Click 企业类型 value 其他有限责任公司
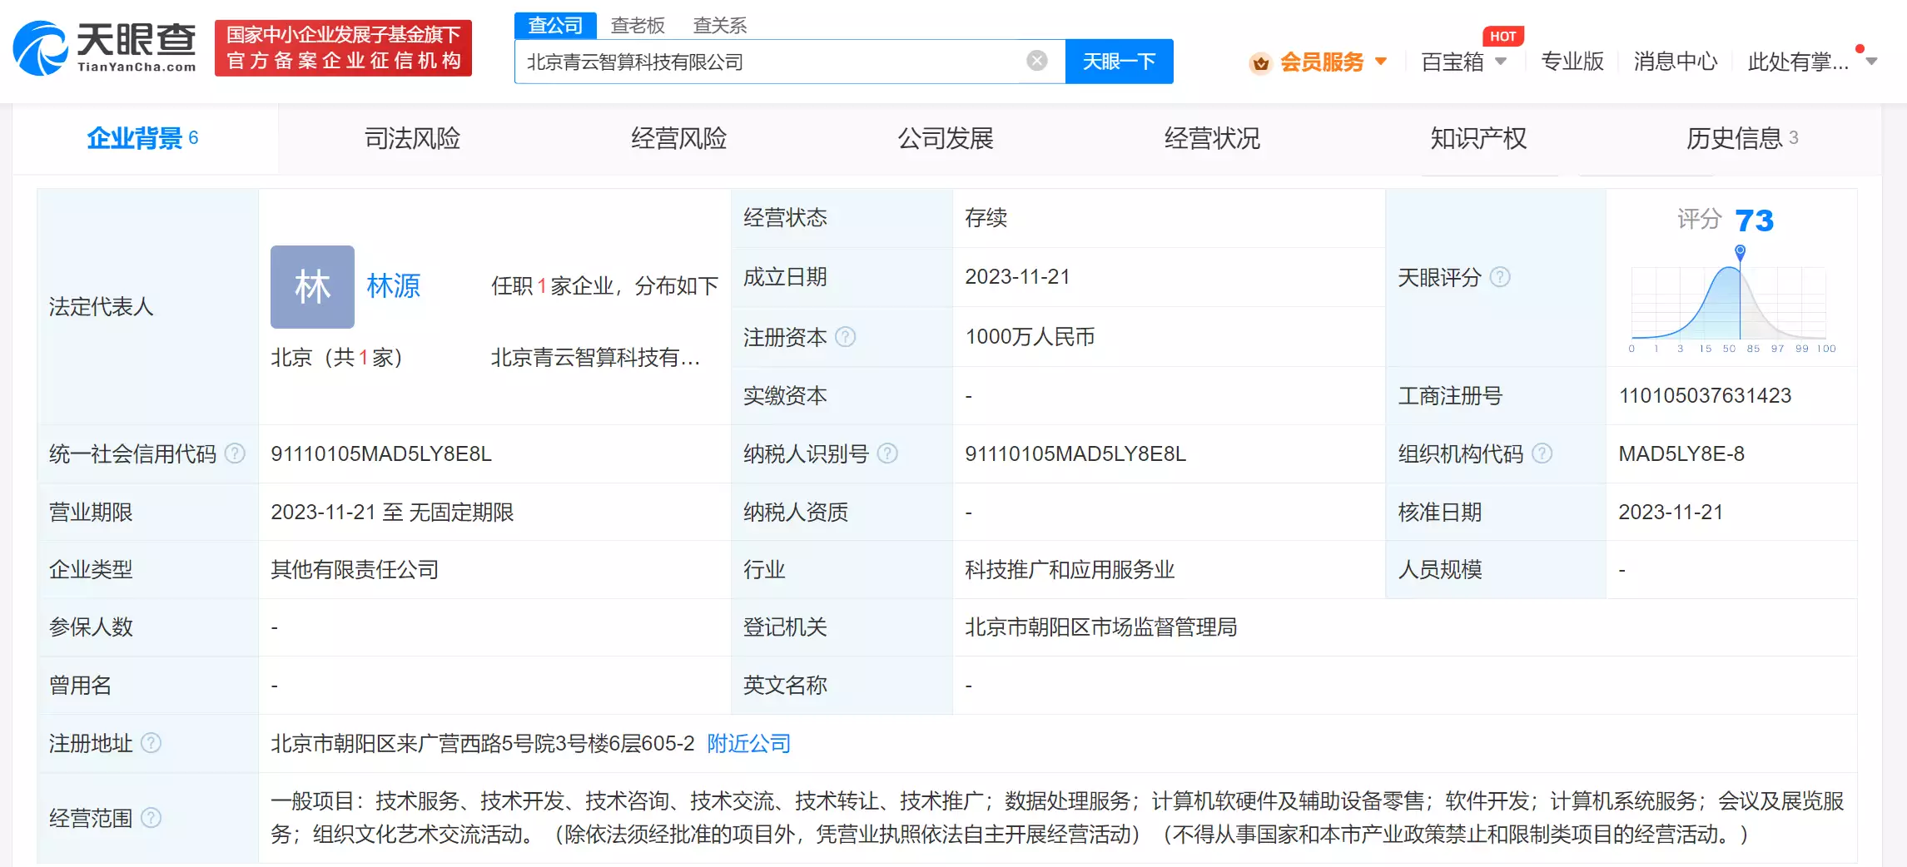This screenshot has width=1907, height=867. 355,570
